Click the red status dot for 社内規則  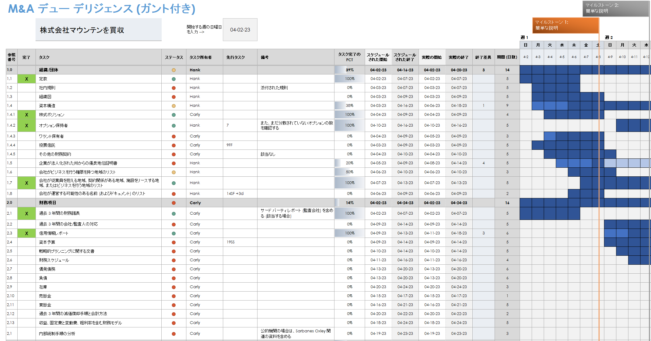click(174, 88)
